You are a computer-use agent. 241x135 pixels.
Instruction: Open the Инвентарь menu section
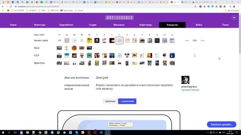coord(40,25)
